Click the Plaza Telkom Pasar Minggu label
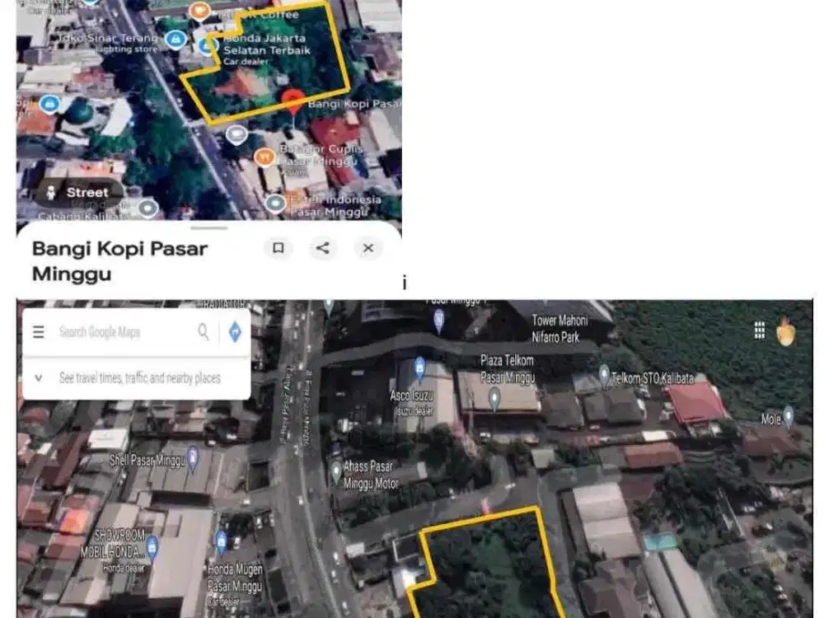The image size is (824, 618). pyautogui.click(x=507, y=368)
